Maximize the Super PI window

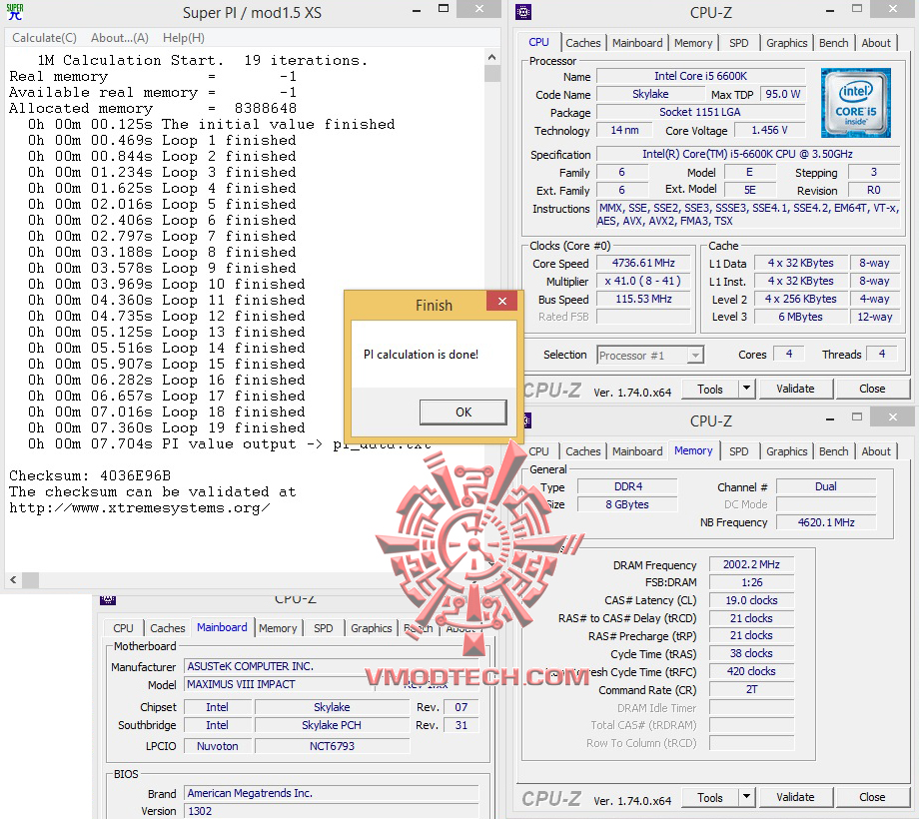coord(444,9)
